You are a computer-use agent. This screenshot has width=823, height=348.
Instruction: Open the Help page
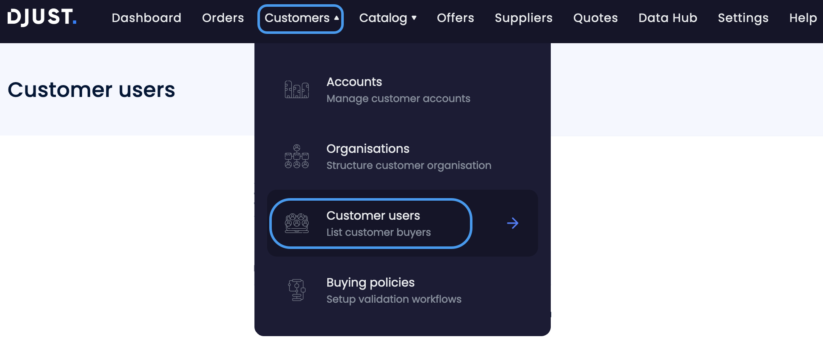(803, 18)
